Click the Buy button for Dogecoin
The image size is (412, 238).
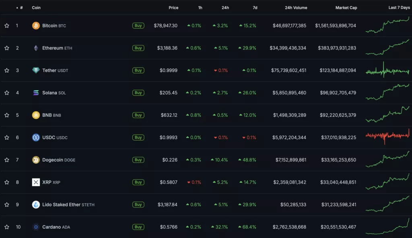(x=138, y=159)
